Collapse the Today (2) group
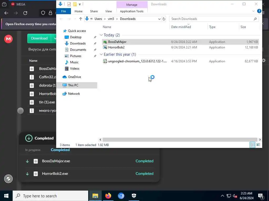 (x=101, y=35)
